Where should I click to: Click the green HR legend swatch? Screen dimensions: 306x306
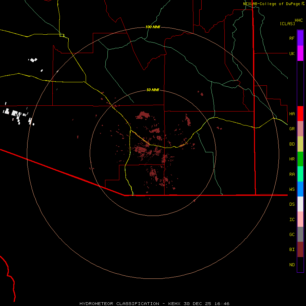[x=300, y=159]
